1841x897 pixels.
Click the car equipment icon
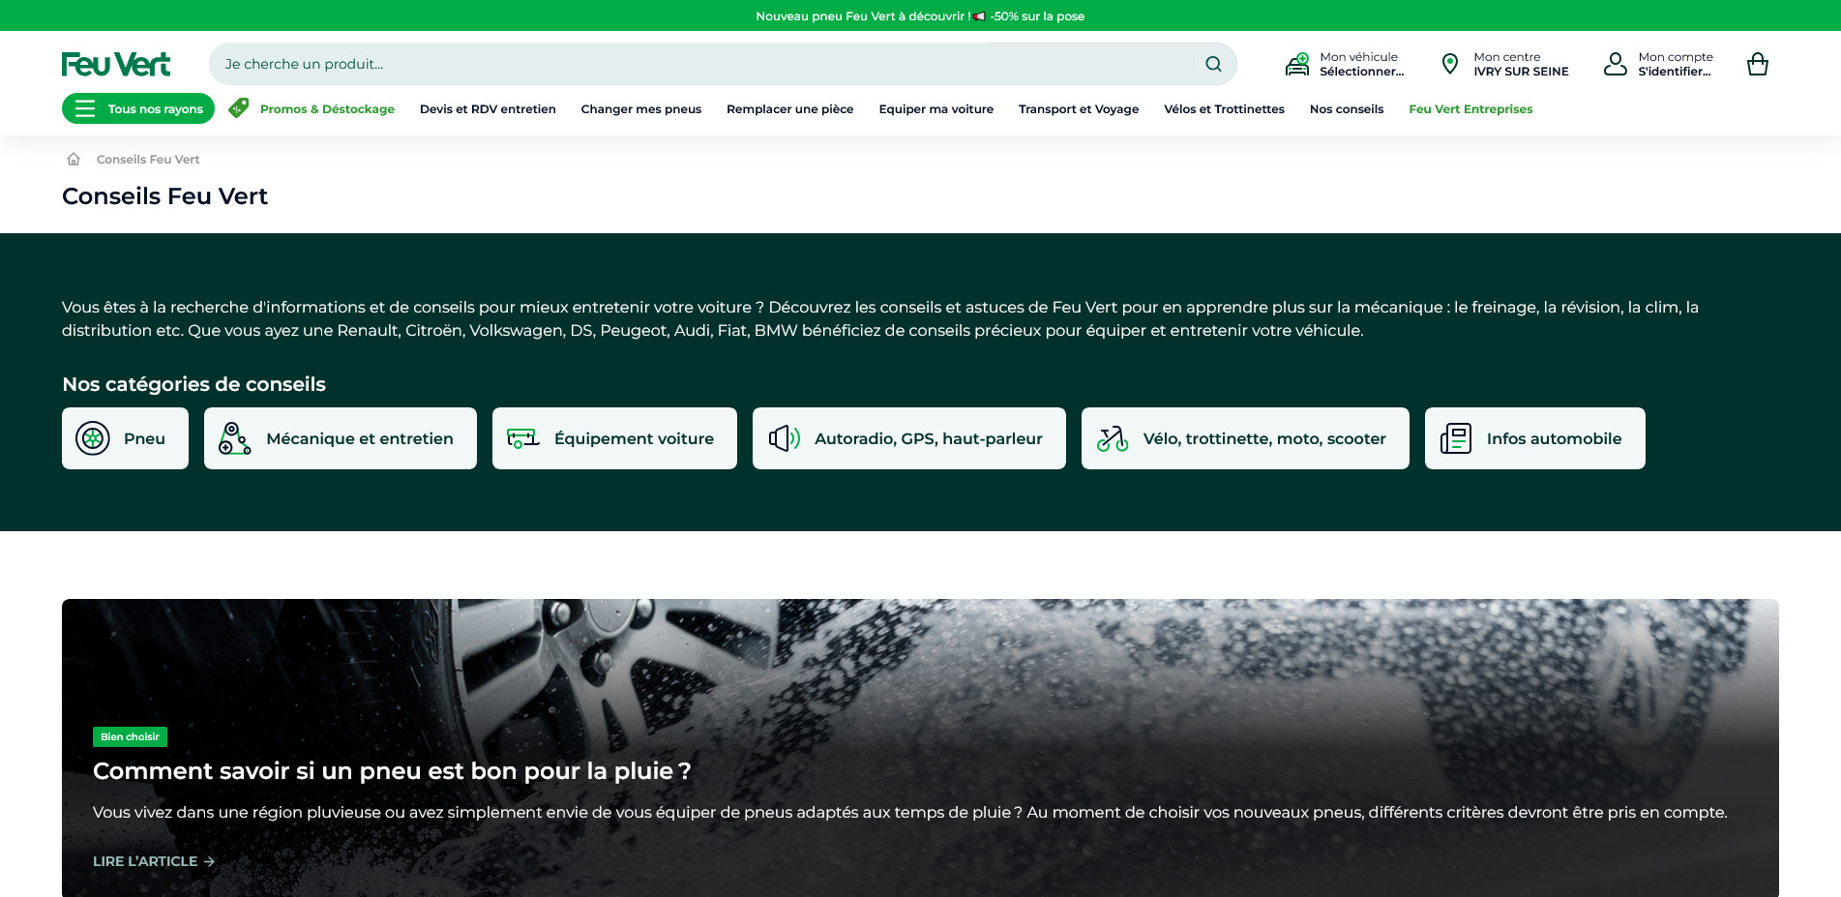click(522, 438)
